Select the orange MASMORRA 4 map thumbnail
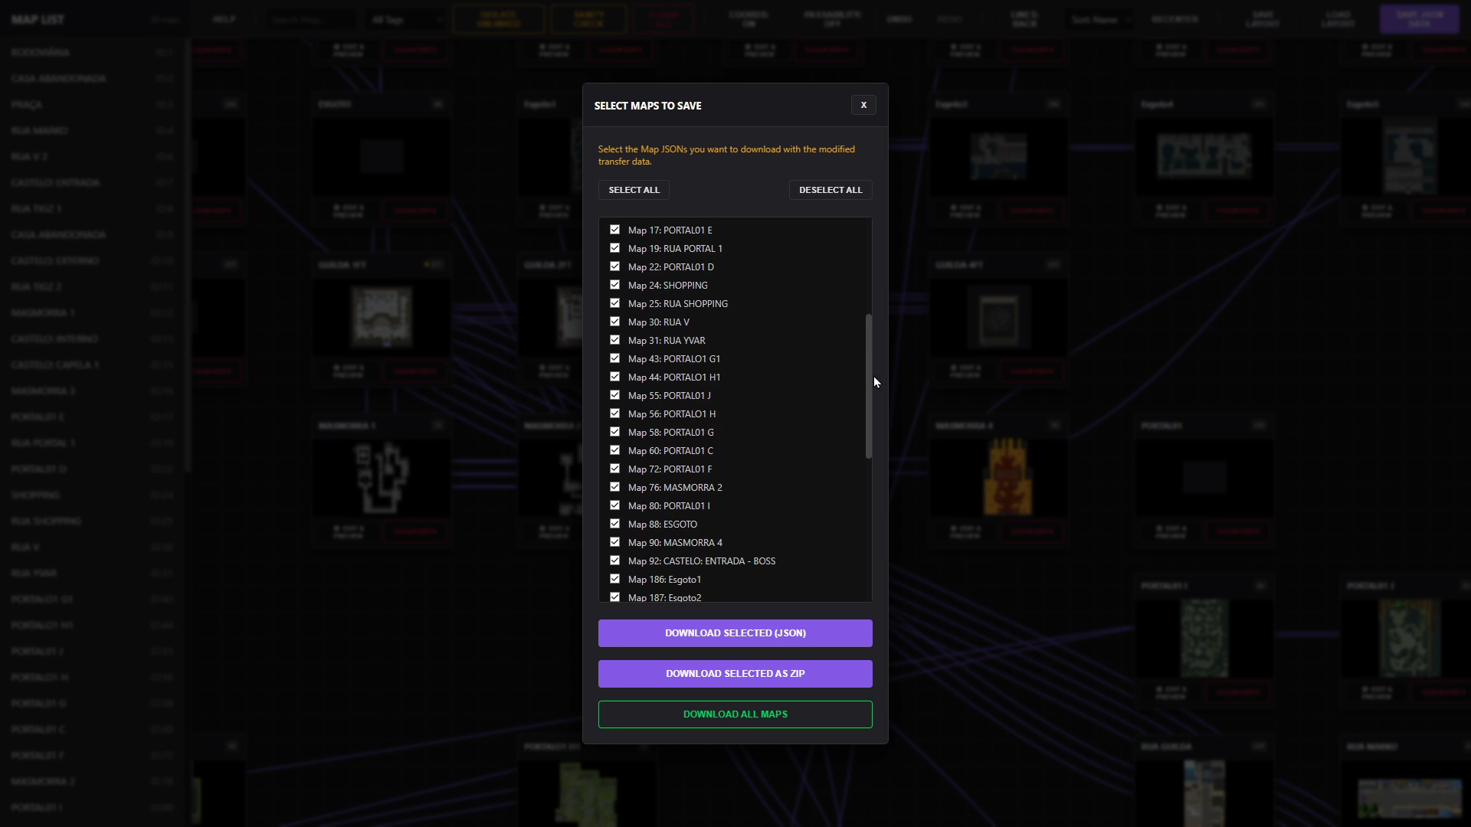This screenshot has width=1471, height=827. [1007, 477]
